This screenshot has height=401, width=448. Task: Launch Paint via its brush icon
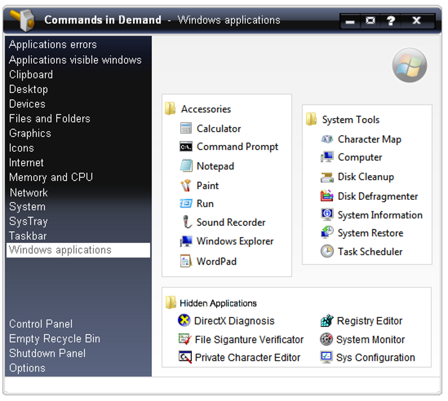(x=186, y=186)
